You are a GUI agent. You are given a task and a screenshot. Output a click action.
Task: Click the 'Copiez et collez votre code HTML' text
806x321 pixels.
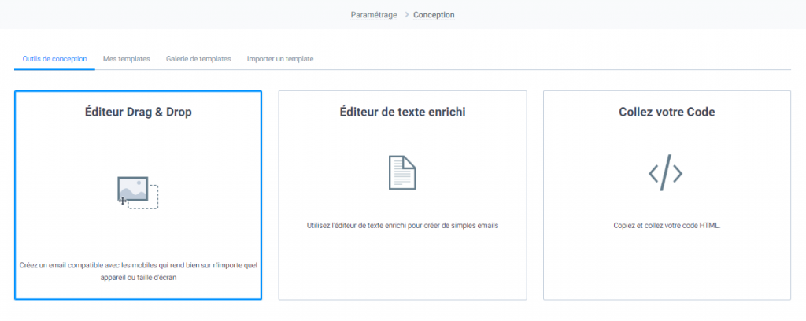tap(667, 225)
